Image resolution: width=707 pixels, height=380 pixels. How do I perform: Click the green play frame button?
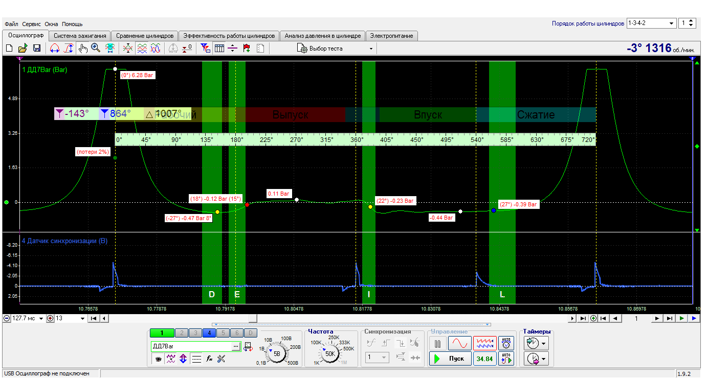click(x=681, y=318)
